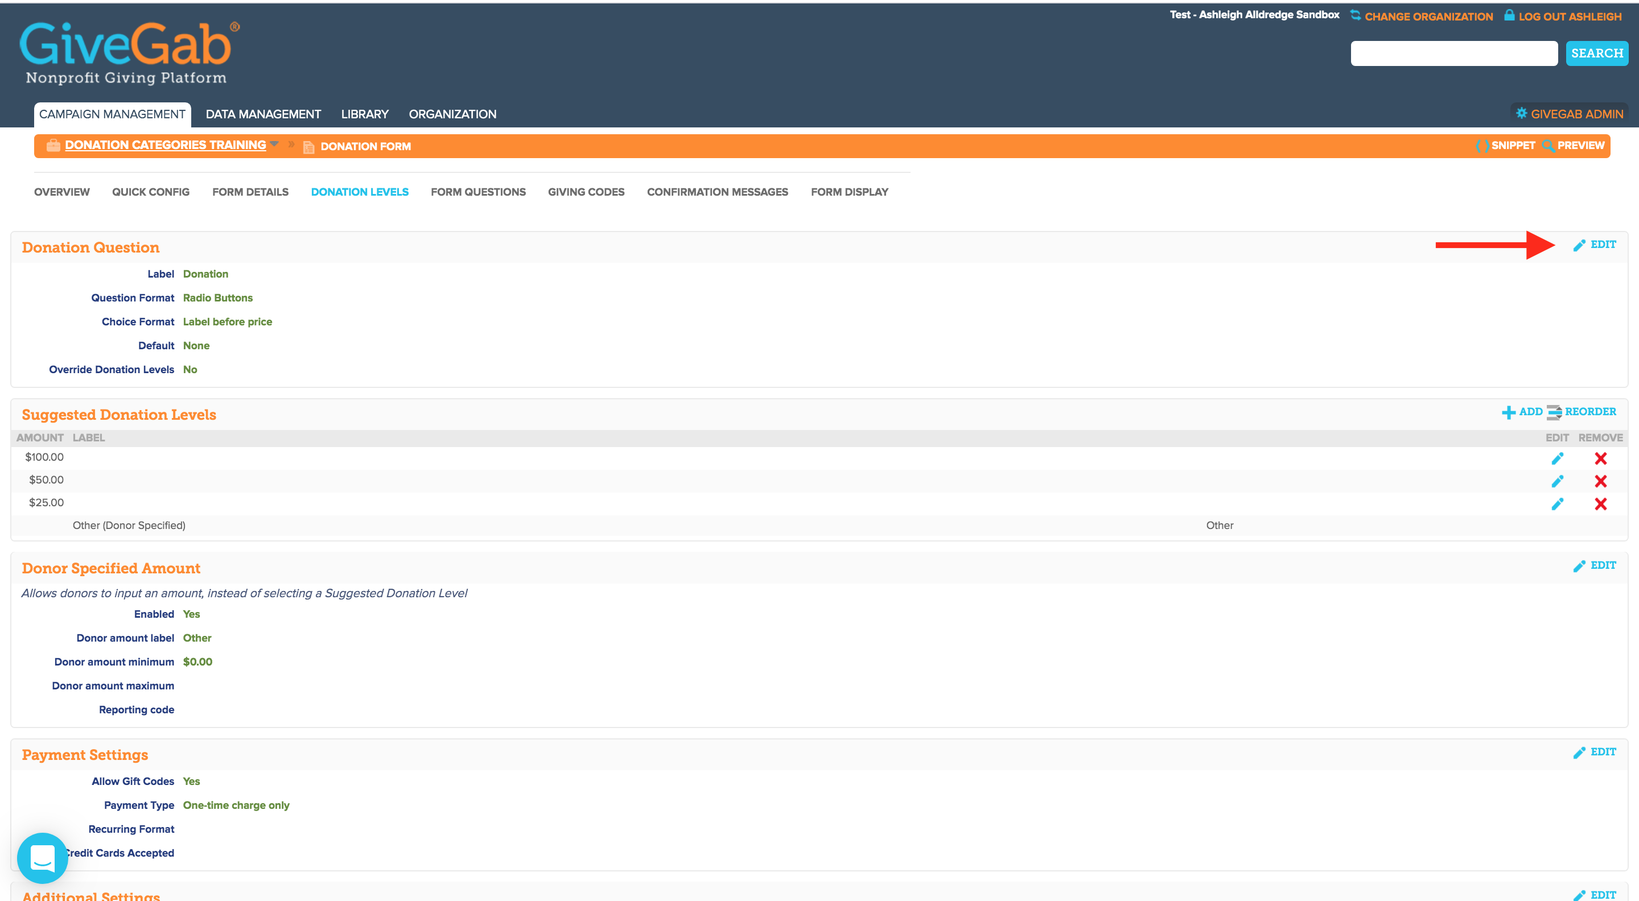Click Log Out Ashleigh link
Image resolution: width=1639 pixels, height=901 pixels.
(1570, 16)
